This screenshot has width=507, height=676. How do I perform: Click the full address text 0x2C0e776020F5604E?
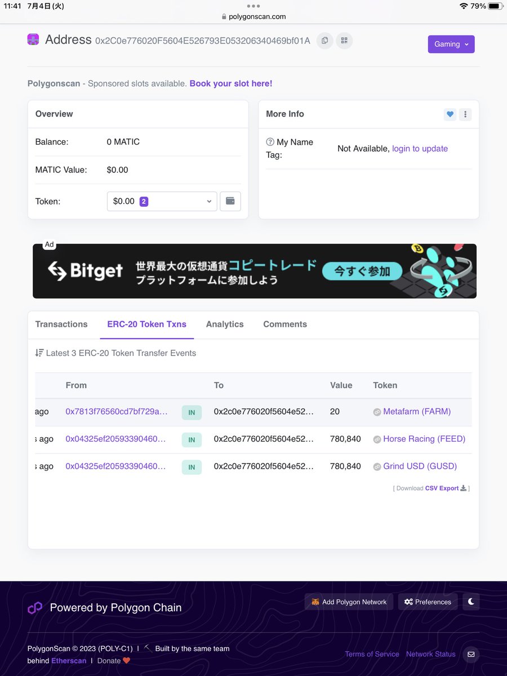[203, 41]
